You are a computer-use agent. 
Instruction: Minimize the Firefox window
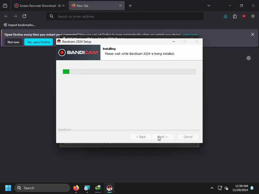coord(230,6)
